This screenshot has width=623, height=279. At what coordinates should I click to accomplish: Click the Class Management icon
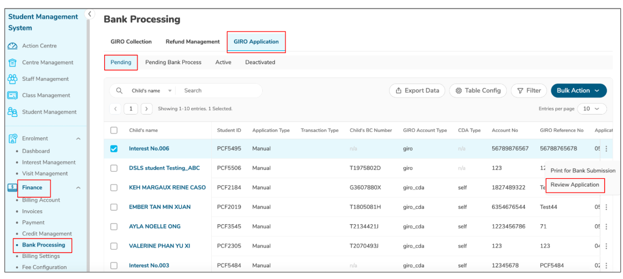(12, 95)
